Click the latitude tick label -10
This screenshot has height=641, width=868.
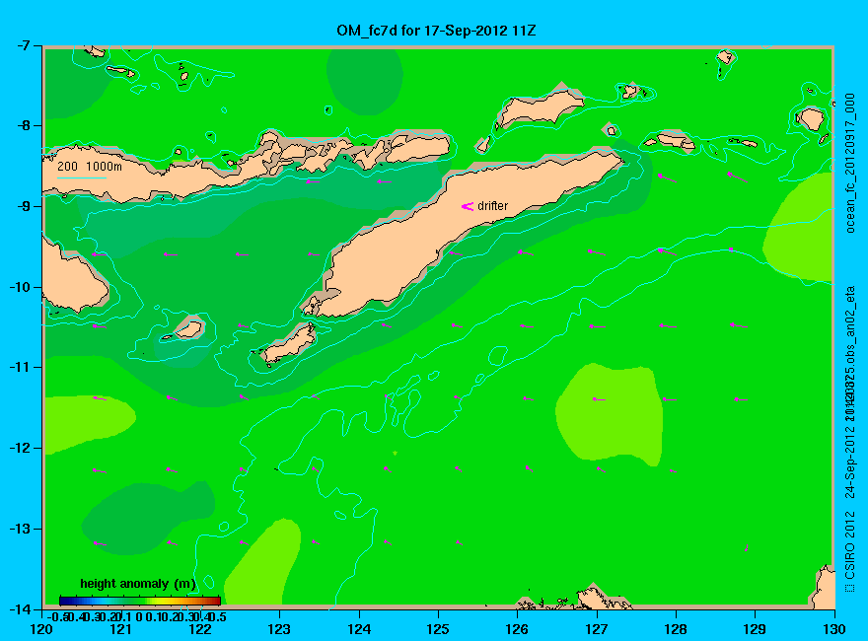click(x=20, y=287)
